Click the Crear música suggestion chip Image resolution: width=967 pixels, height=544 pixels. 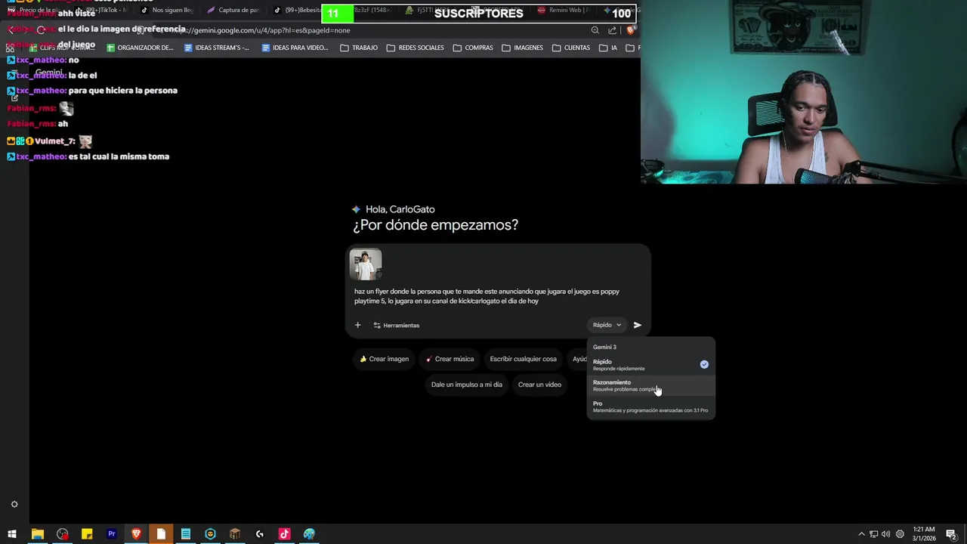click(x=450, y=359)
